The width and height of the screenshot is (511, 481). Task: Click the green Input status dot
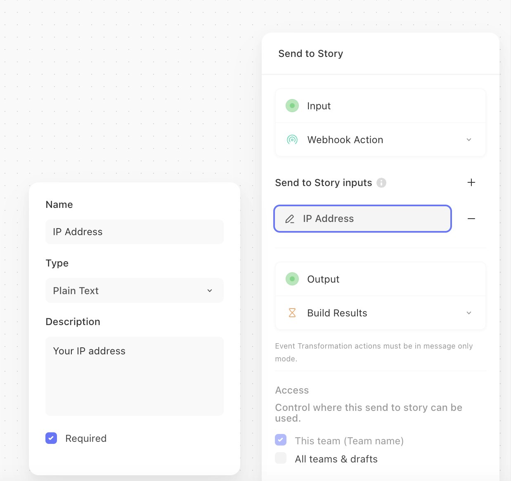click(292, 106)
